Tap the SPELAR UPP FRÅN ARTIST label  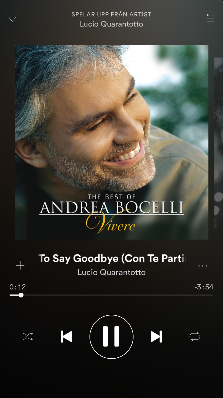coord(111,14)
